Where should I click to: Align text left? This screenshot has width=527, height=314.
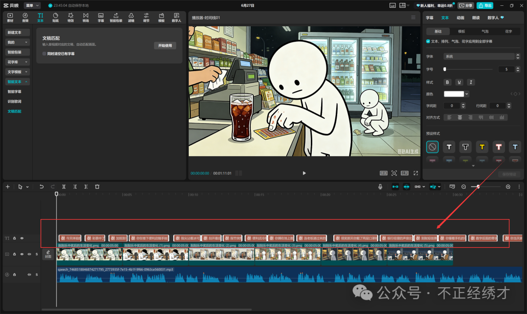(449, 117)
